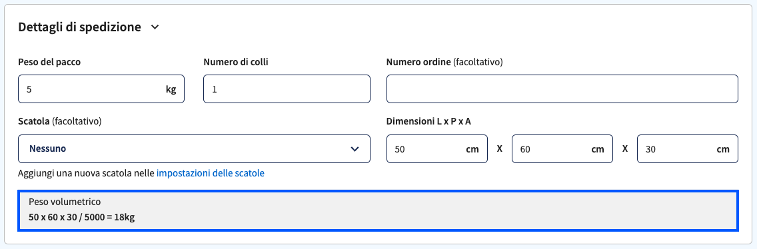Click the volumetric formula result 18kg text
The image size is (757, 249).
tap(125, 217)
